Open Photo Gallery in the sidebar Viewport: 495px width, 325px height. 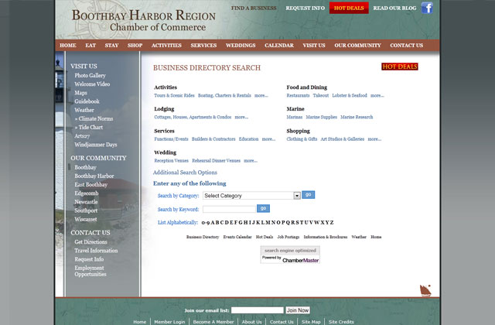pos(90,76)
